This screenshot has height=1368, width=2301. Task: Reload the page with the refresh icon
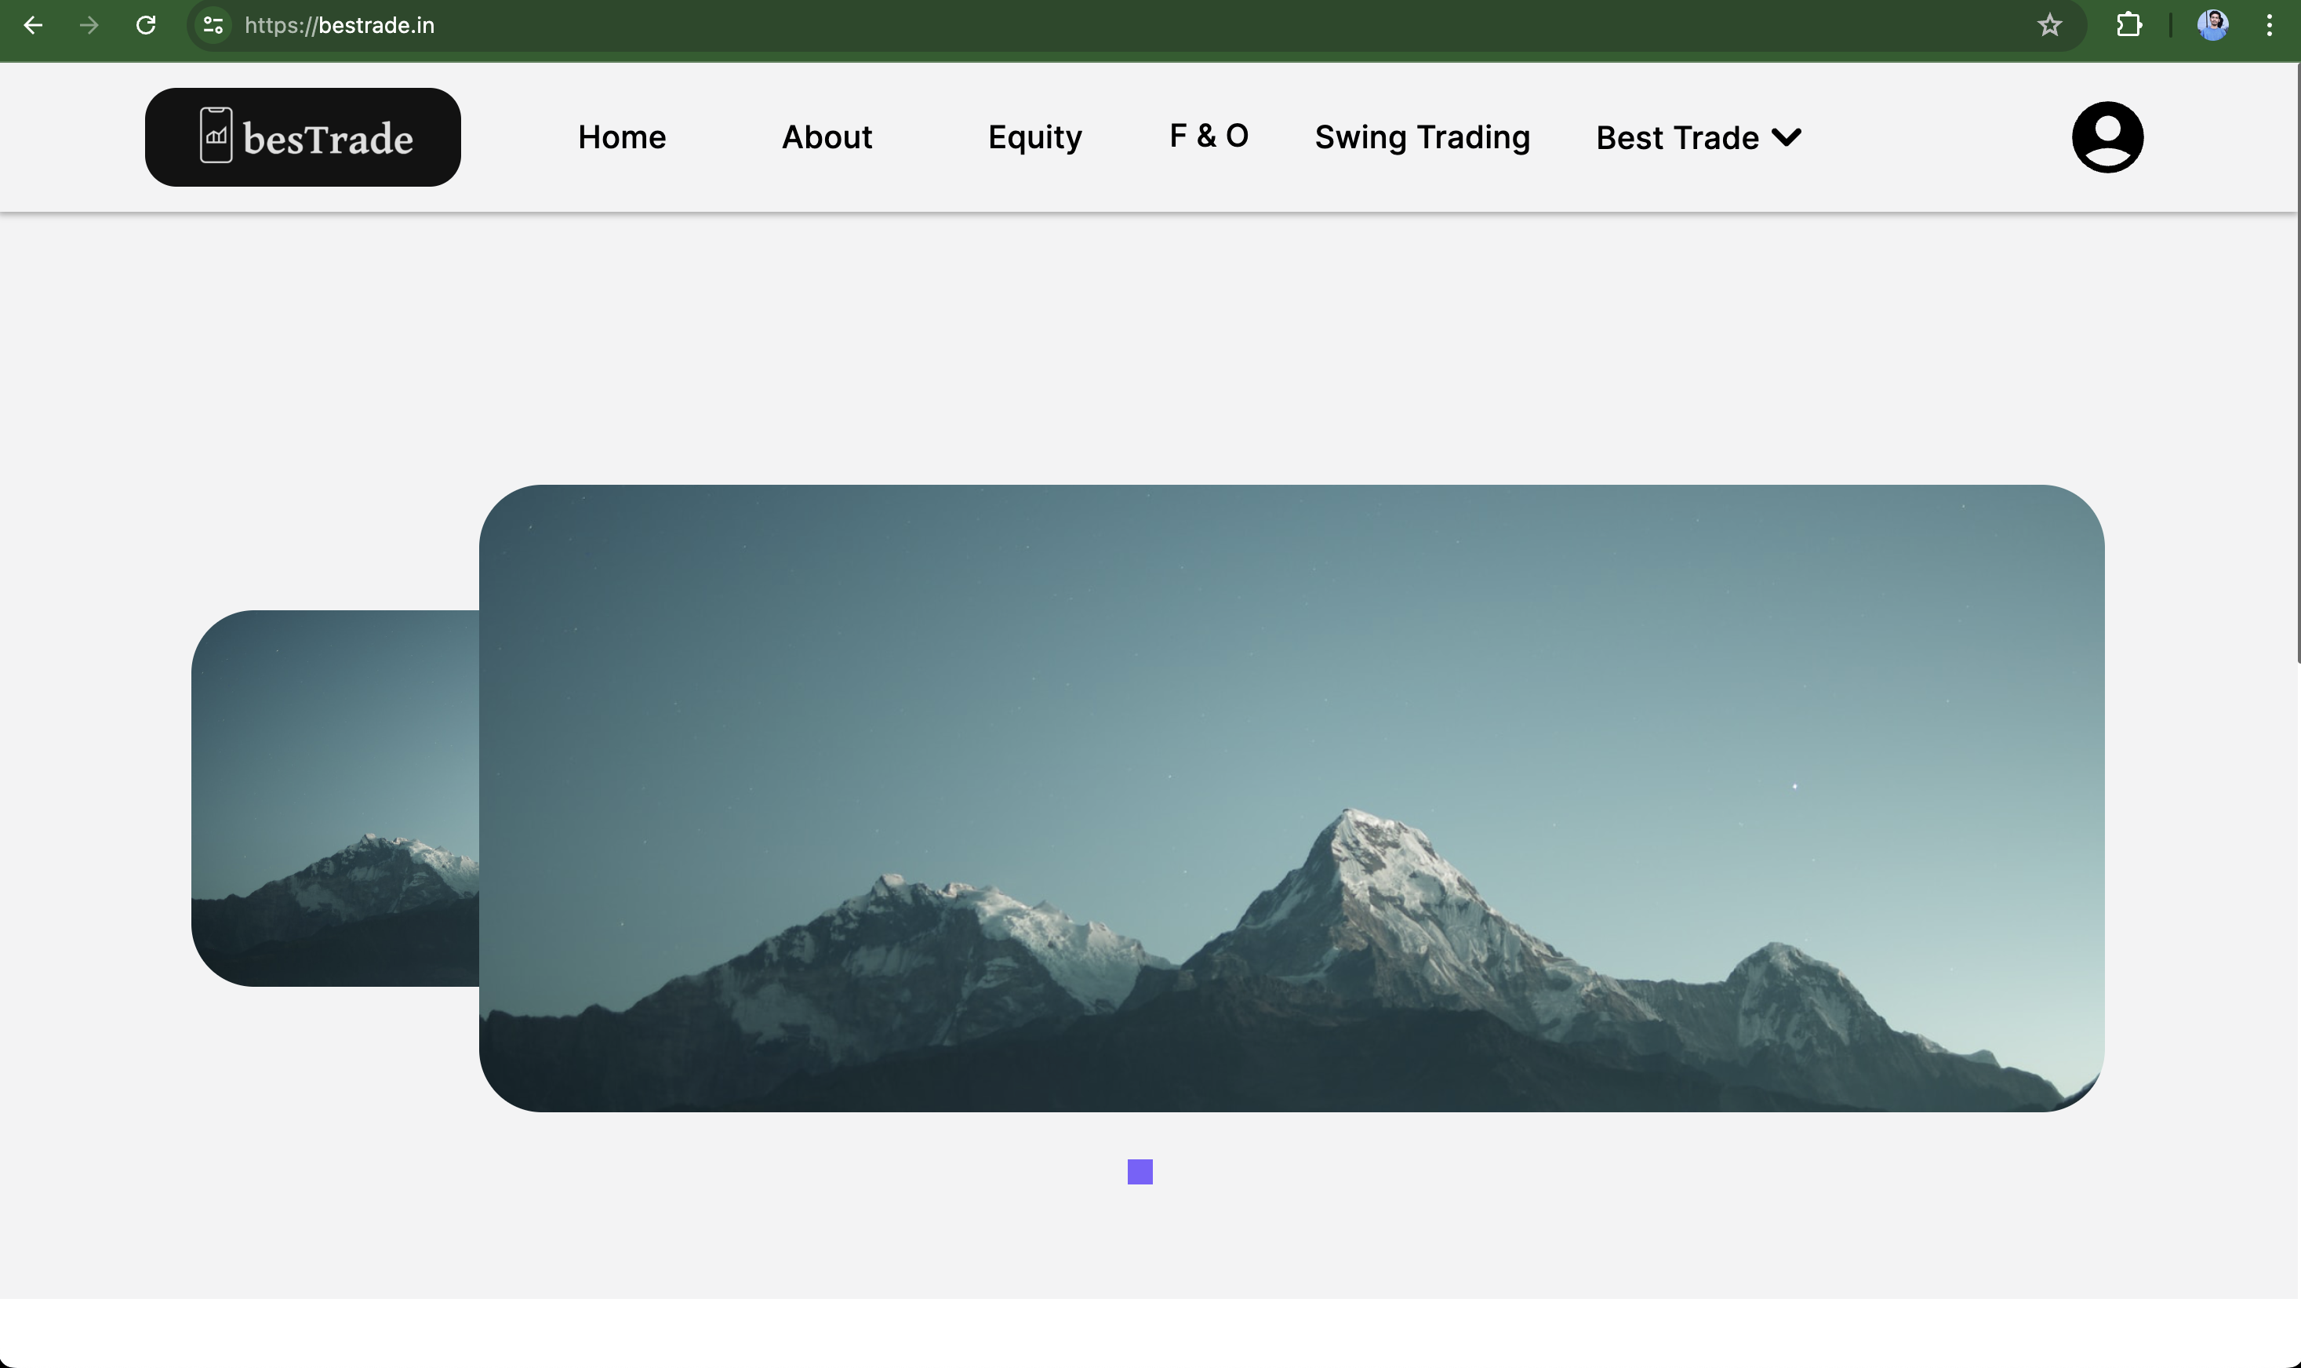coord(146,25)
